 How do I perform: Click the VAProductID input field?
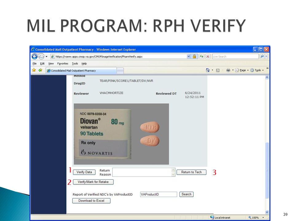click(x=159, y=194)
